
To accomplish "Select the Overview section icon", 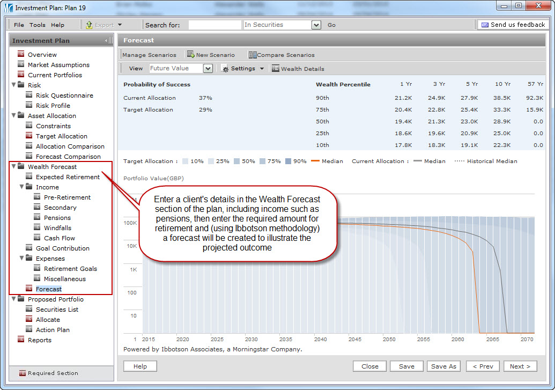I will [21, 54].
